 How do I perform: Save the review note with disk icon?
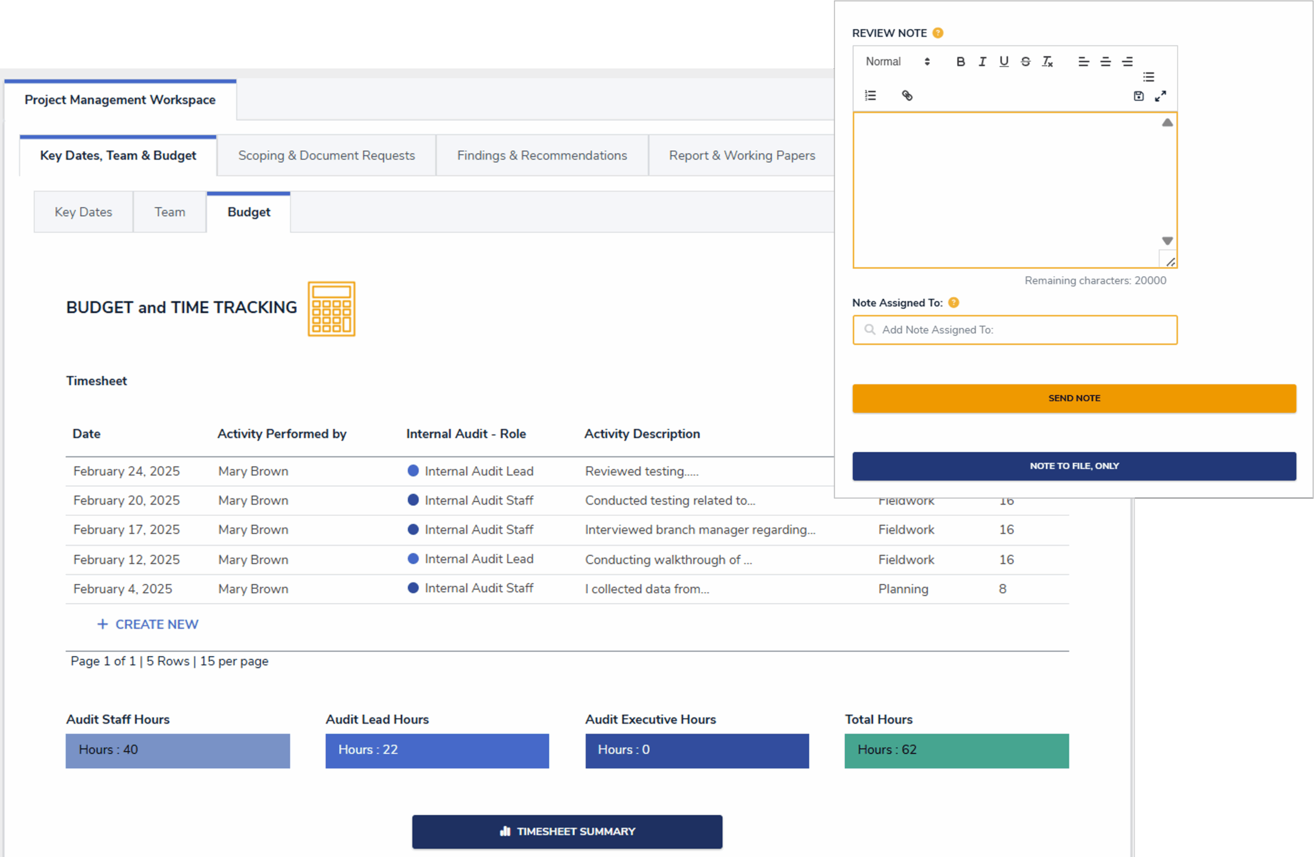point(1138,96)
